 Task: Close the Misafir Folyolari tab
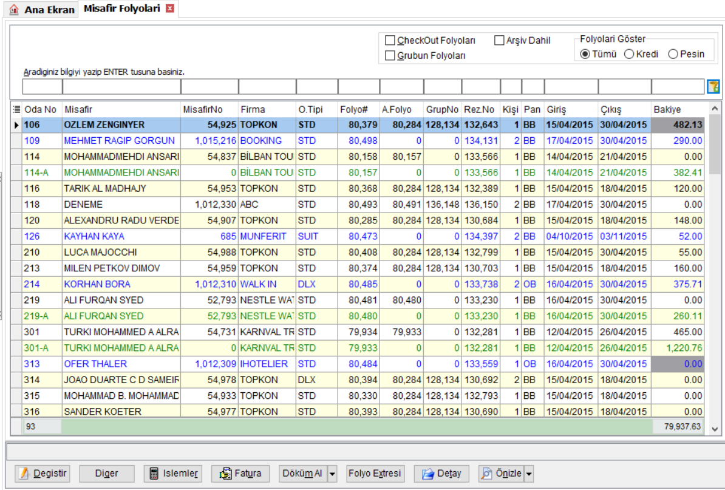170,9
